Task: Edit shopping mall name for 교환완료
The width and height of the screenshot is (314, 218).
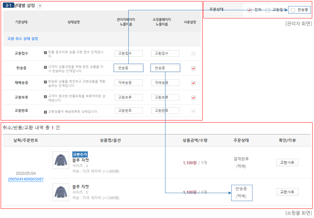Action: point(165,111)
